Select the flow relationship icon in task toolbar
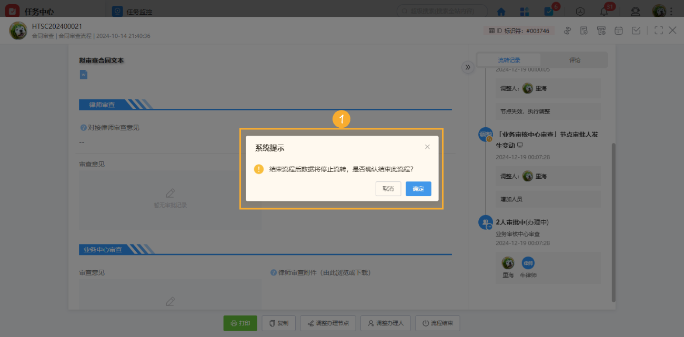This screenshot has height=337, width=684. (x=567, y=30)
